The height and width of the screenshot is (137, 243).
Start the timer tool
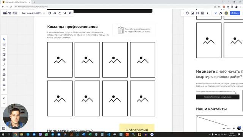point(187,13)
